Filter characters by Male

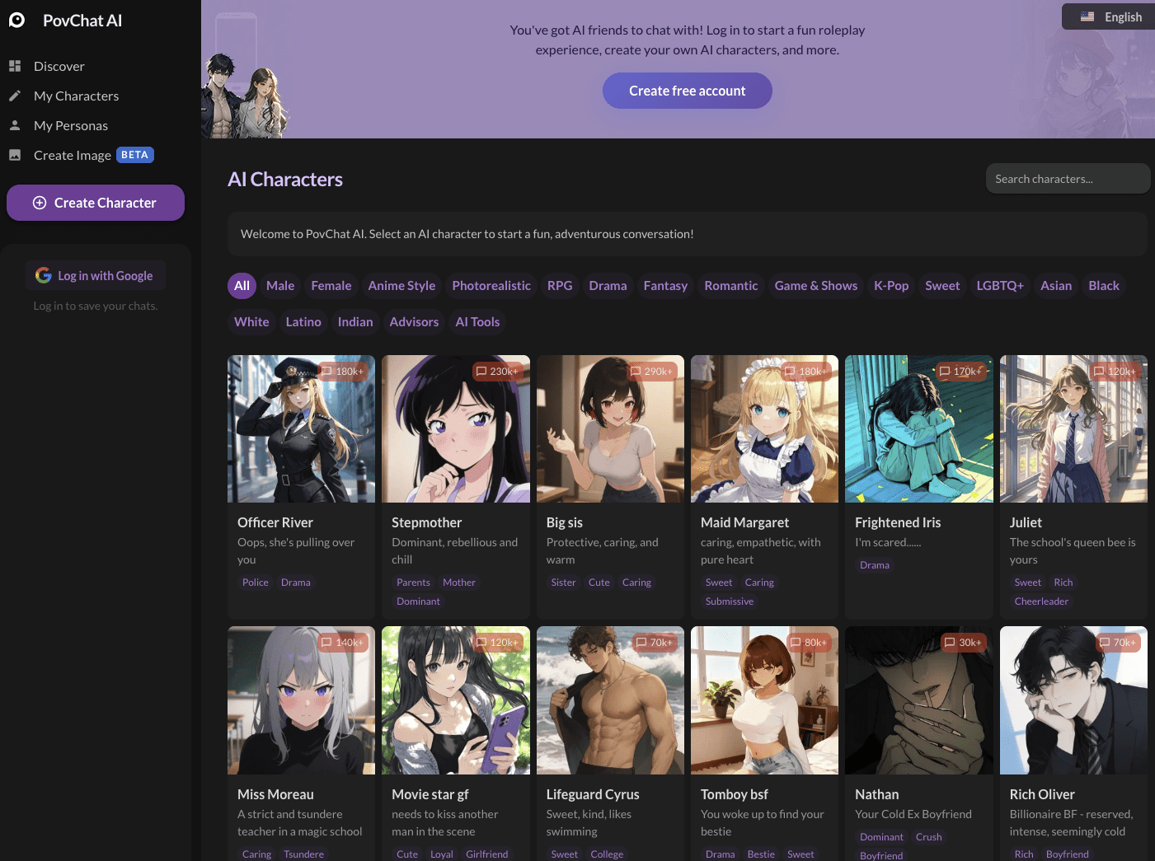point(280,286)
